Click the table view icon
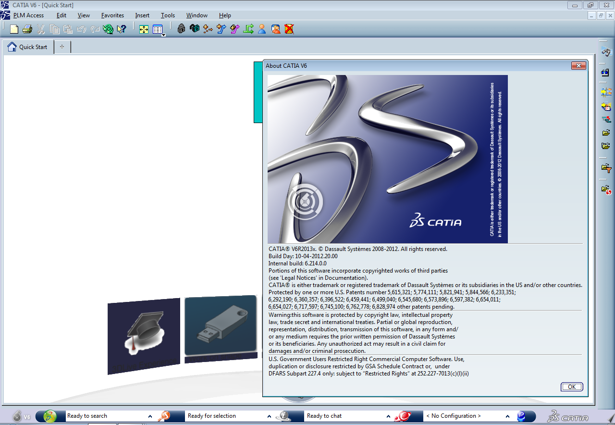615x425 pixels. pyautogui.click(x=157, y=29)
